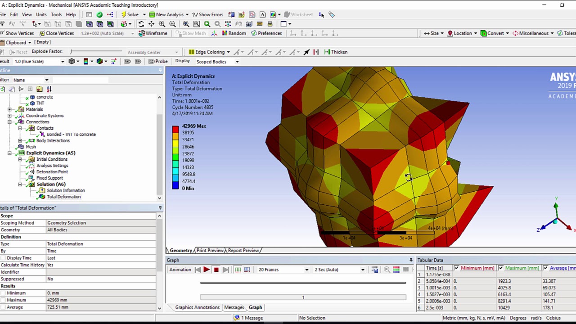Toggle the Maximum results checkbox
The height and width of the screenshot is (324, 576).
click(3, 300)
